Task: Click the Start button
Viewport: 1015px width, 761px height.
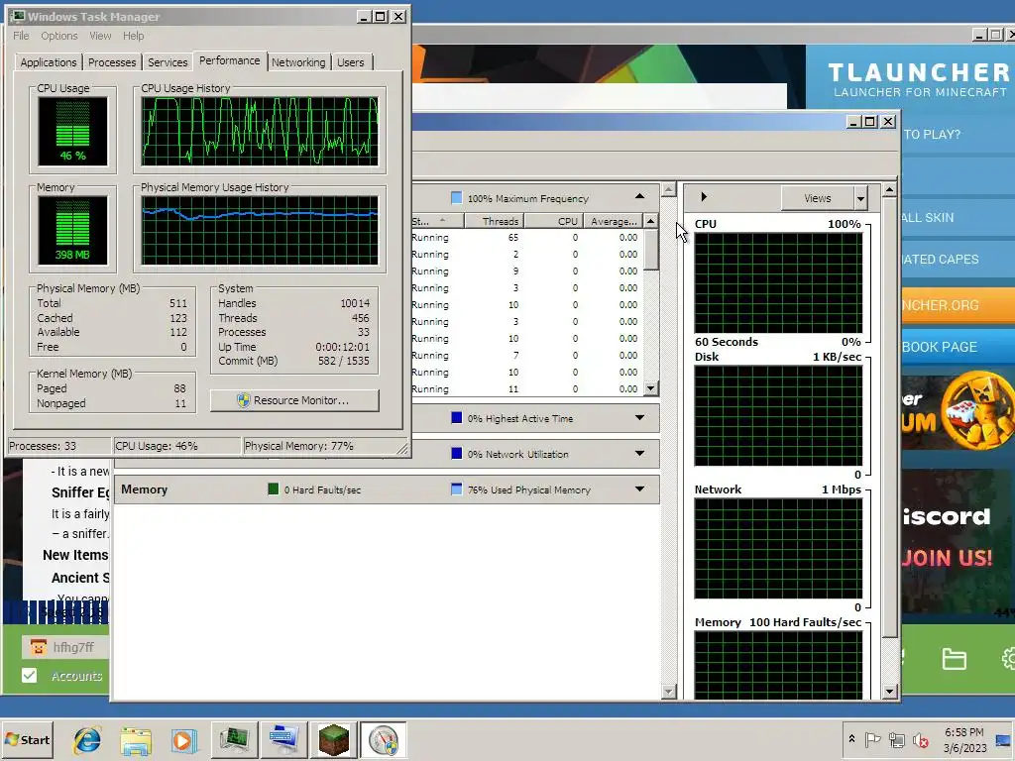Action: click(x=27, y=739)
